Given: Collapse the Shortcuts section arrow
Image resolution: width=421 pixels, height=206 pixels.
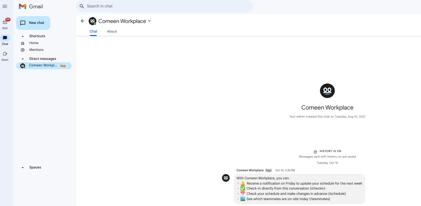Looking at the screenshot, I should click(x=23, y=36).
